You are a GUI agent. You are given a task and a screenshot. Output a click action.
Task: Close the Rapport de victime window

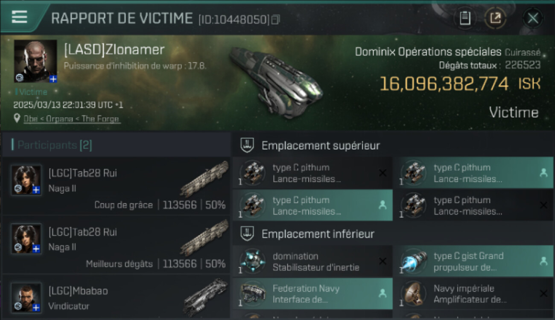coord(533,18)
